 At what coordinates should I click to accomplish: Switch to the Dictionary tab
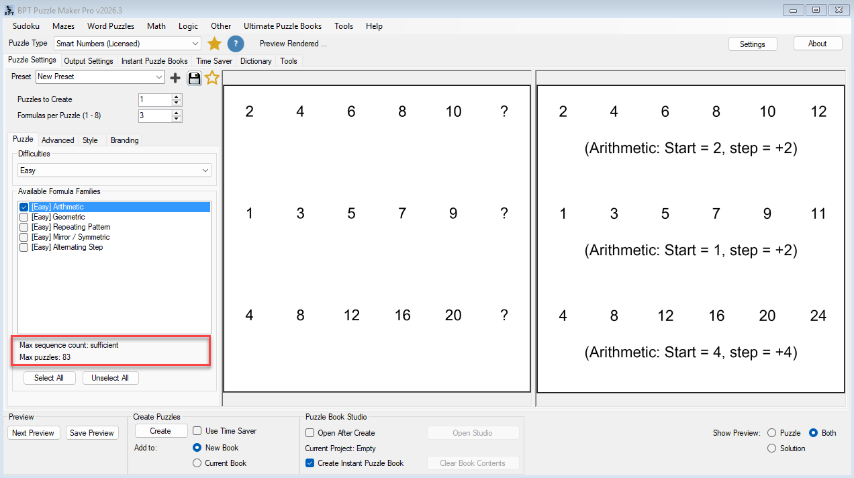(x=256, y=61)
